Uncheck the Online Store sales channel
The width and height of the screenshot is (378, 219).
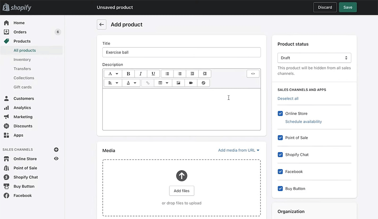pyautogui.click(x=280, y=113)
